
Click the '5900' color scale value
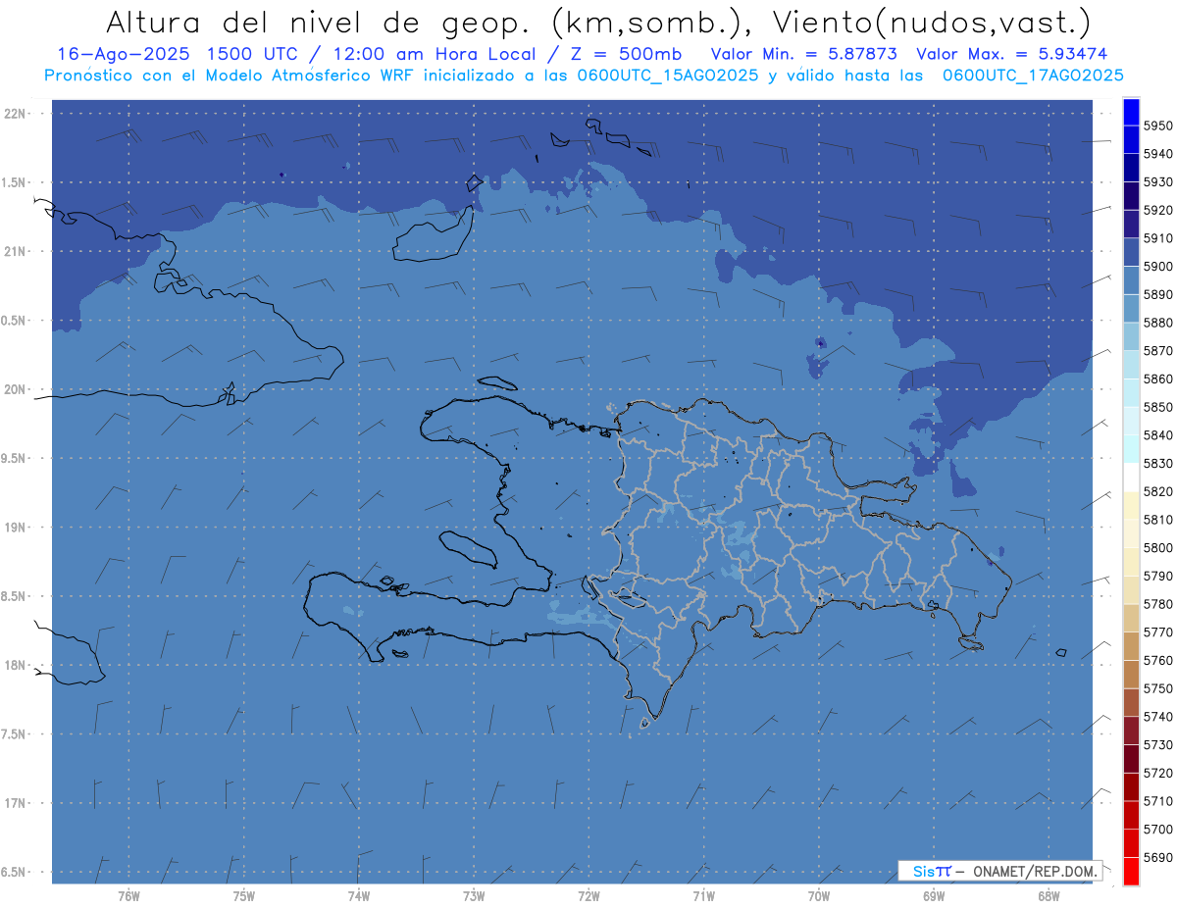1157,266
